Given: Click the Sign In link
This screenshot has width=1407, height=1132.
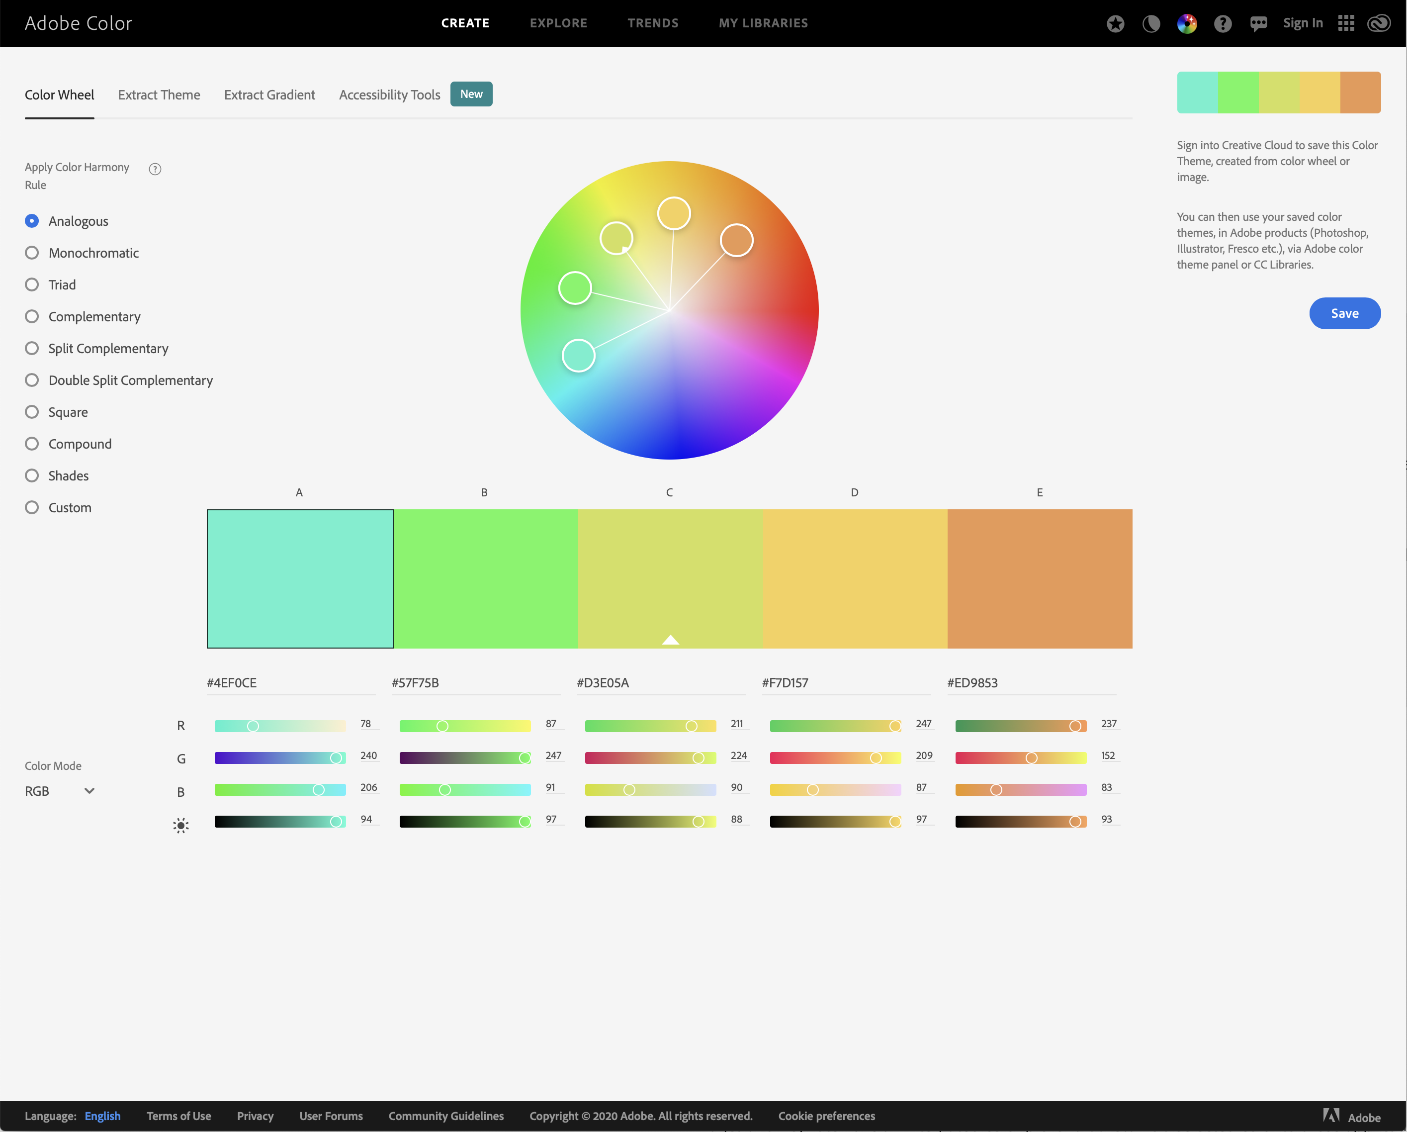Looking at the screenshot, I should pyautogui.click(x=1303, y=23).
